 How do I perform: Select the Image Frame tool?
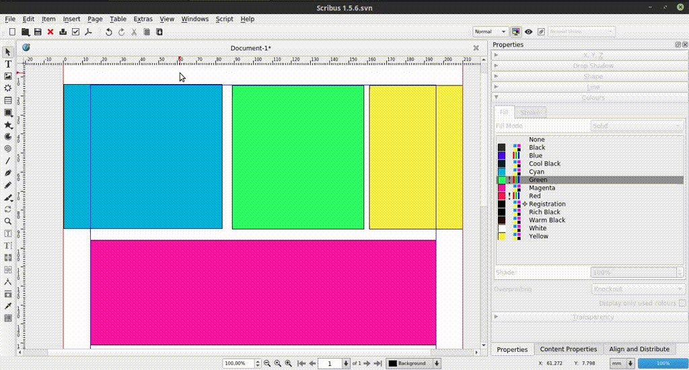(8, 76)
